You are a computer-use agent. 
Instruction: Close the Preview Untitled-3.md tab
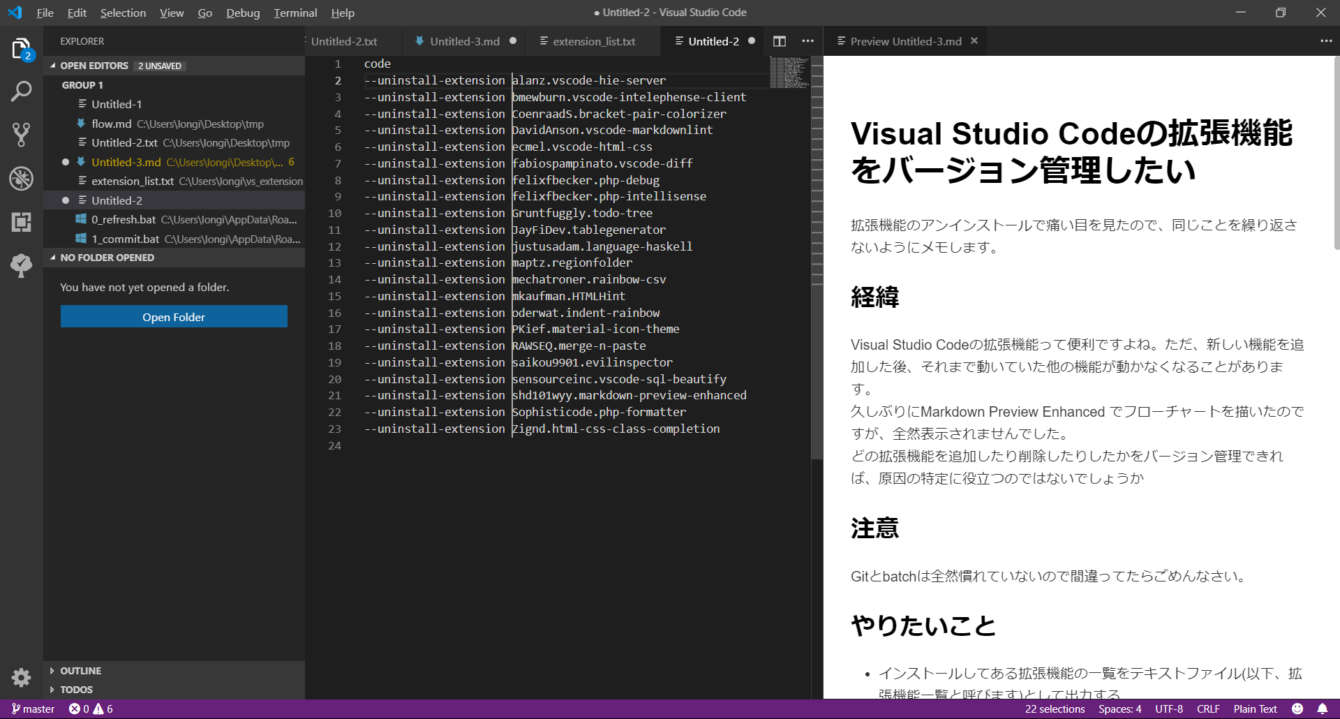click(x=974, y=41)
